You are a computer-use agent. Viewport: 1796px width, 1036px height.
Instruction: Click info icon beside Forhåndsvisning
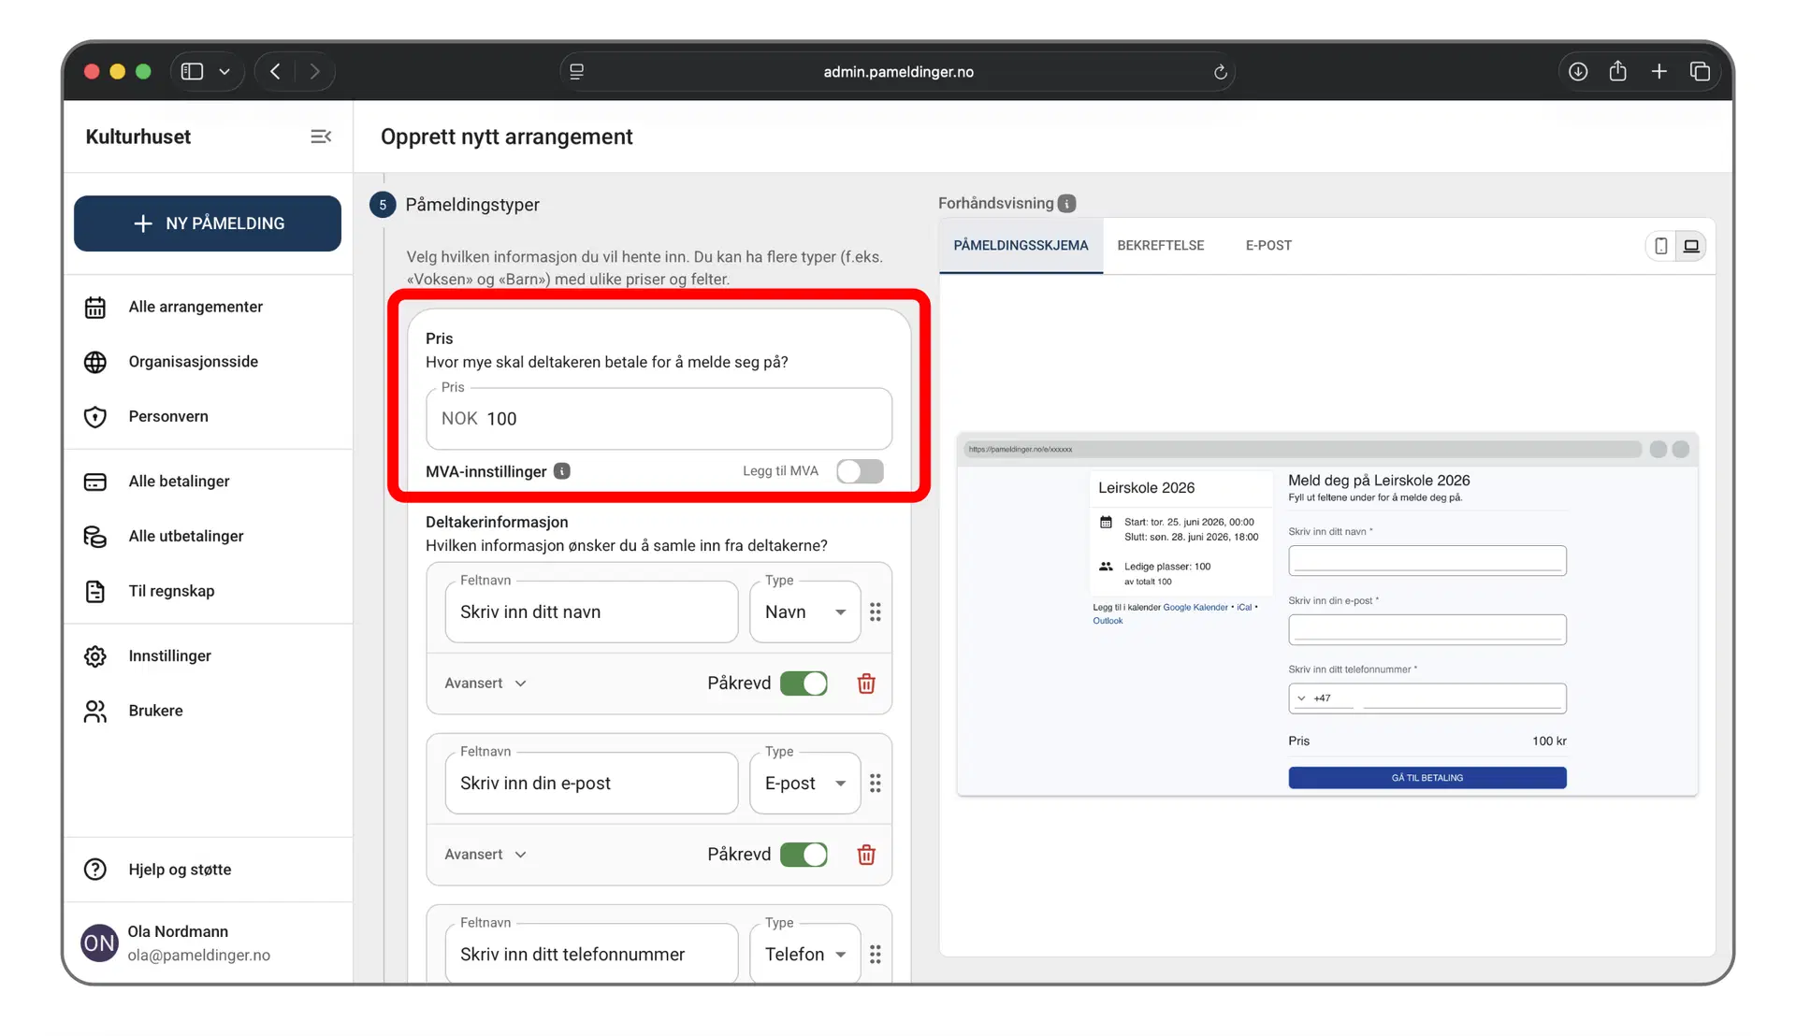tap(1067, 204)
